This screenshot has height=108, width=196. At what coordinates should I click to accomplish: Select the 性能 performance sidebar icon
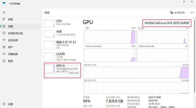click(x=4, y=26)
